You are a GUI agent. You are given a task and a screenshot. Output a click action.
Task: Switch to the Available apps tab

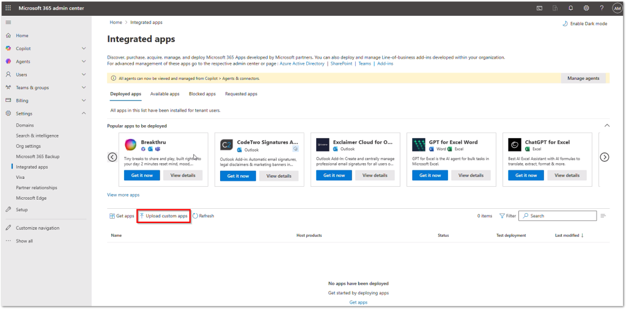[164, 94]
